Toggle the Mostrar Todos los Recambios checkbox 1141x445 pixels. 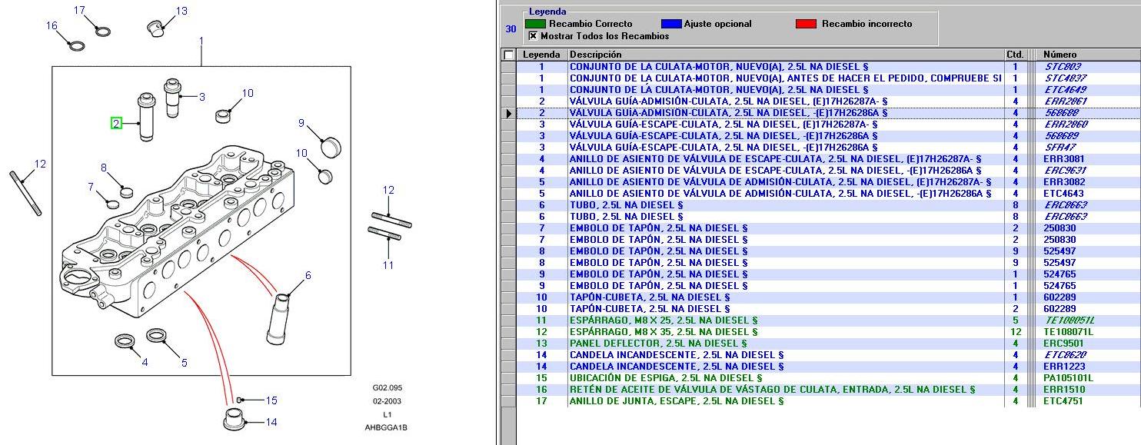(533, 36)
